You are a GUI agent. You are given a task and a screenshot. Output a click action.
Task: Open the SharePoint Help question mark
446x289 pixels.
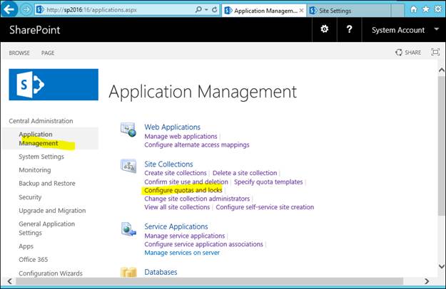[x=349, y=29]
